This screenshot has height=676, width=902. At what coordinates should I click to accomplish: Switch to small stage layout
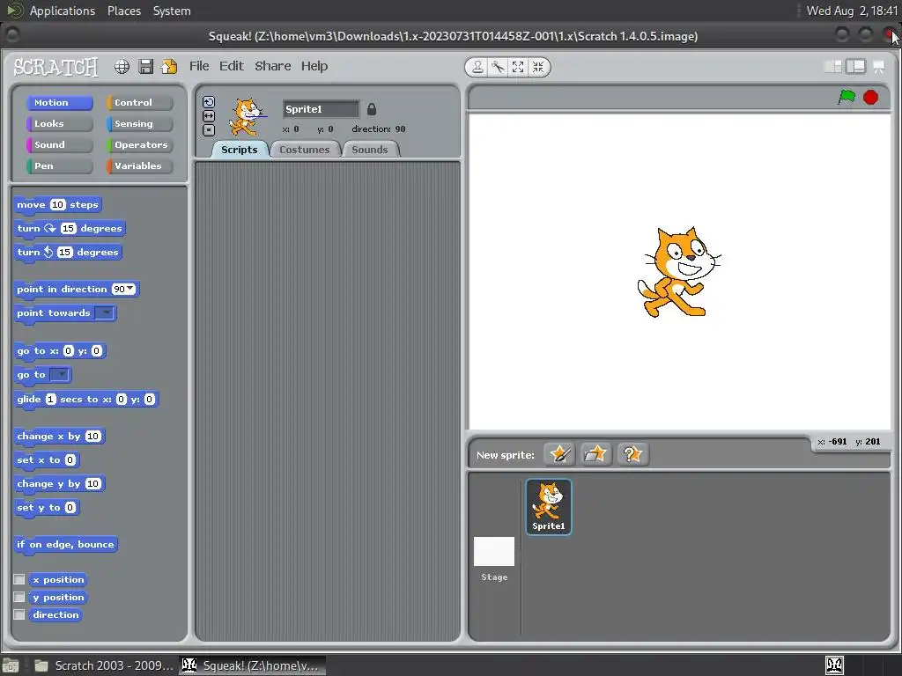click(833, 67)
